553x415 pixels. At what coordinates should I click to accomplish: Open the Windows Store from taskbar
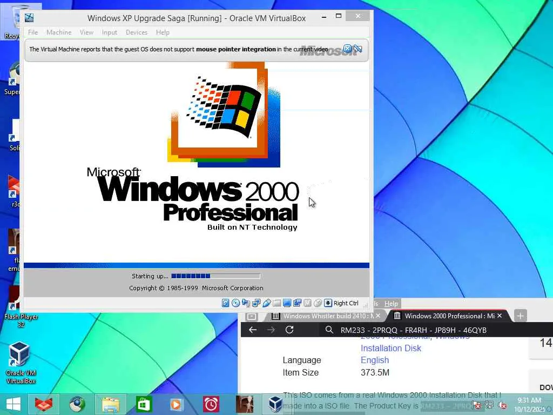144,404
